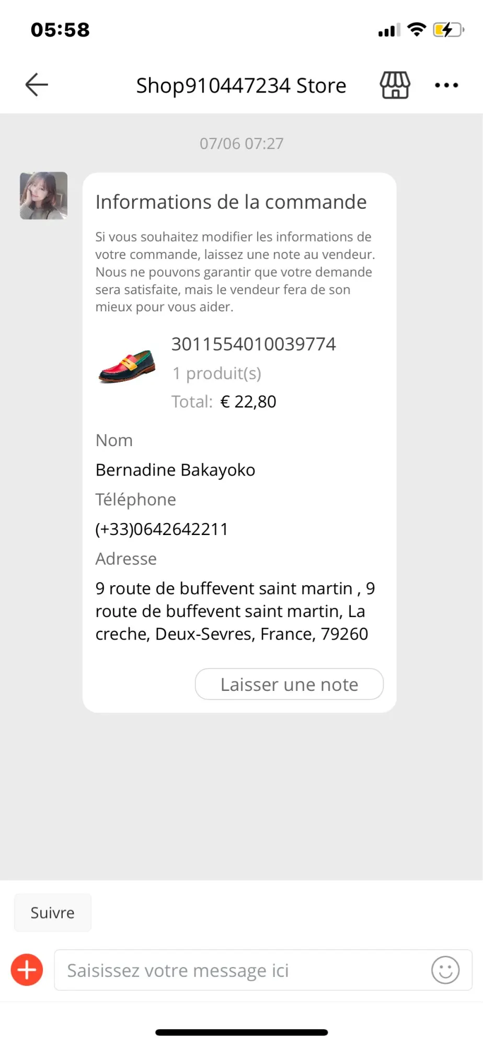This screenshot has height=1046, width=483.
Task: Tap the Wi-Fi status icon
Action: (x=417, y=30)
